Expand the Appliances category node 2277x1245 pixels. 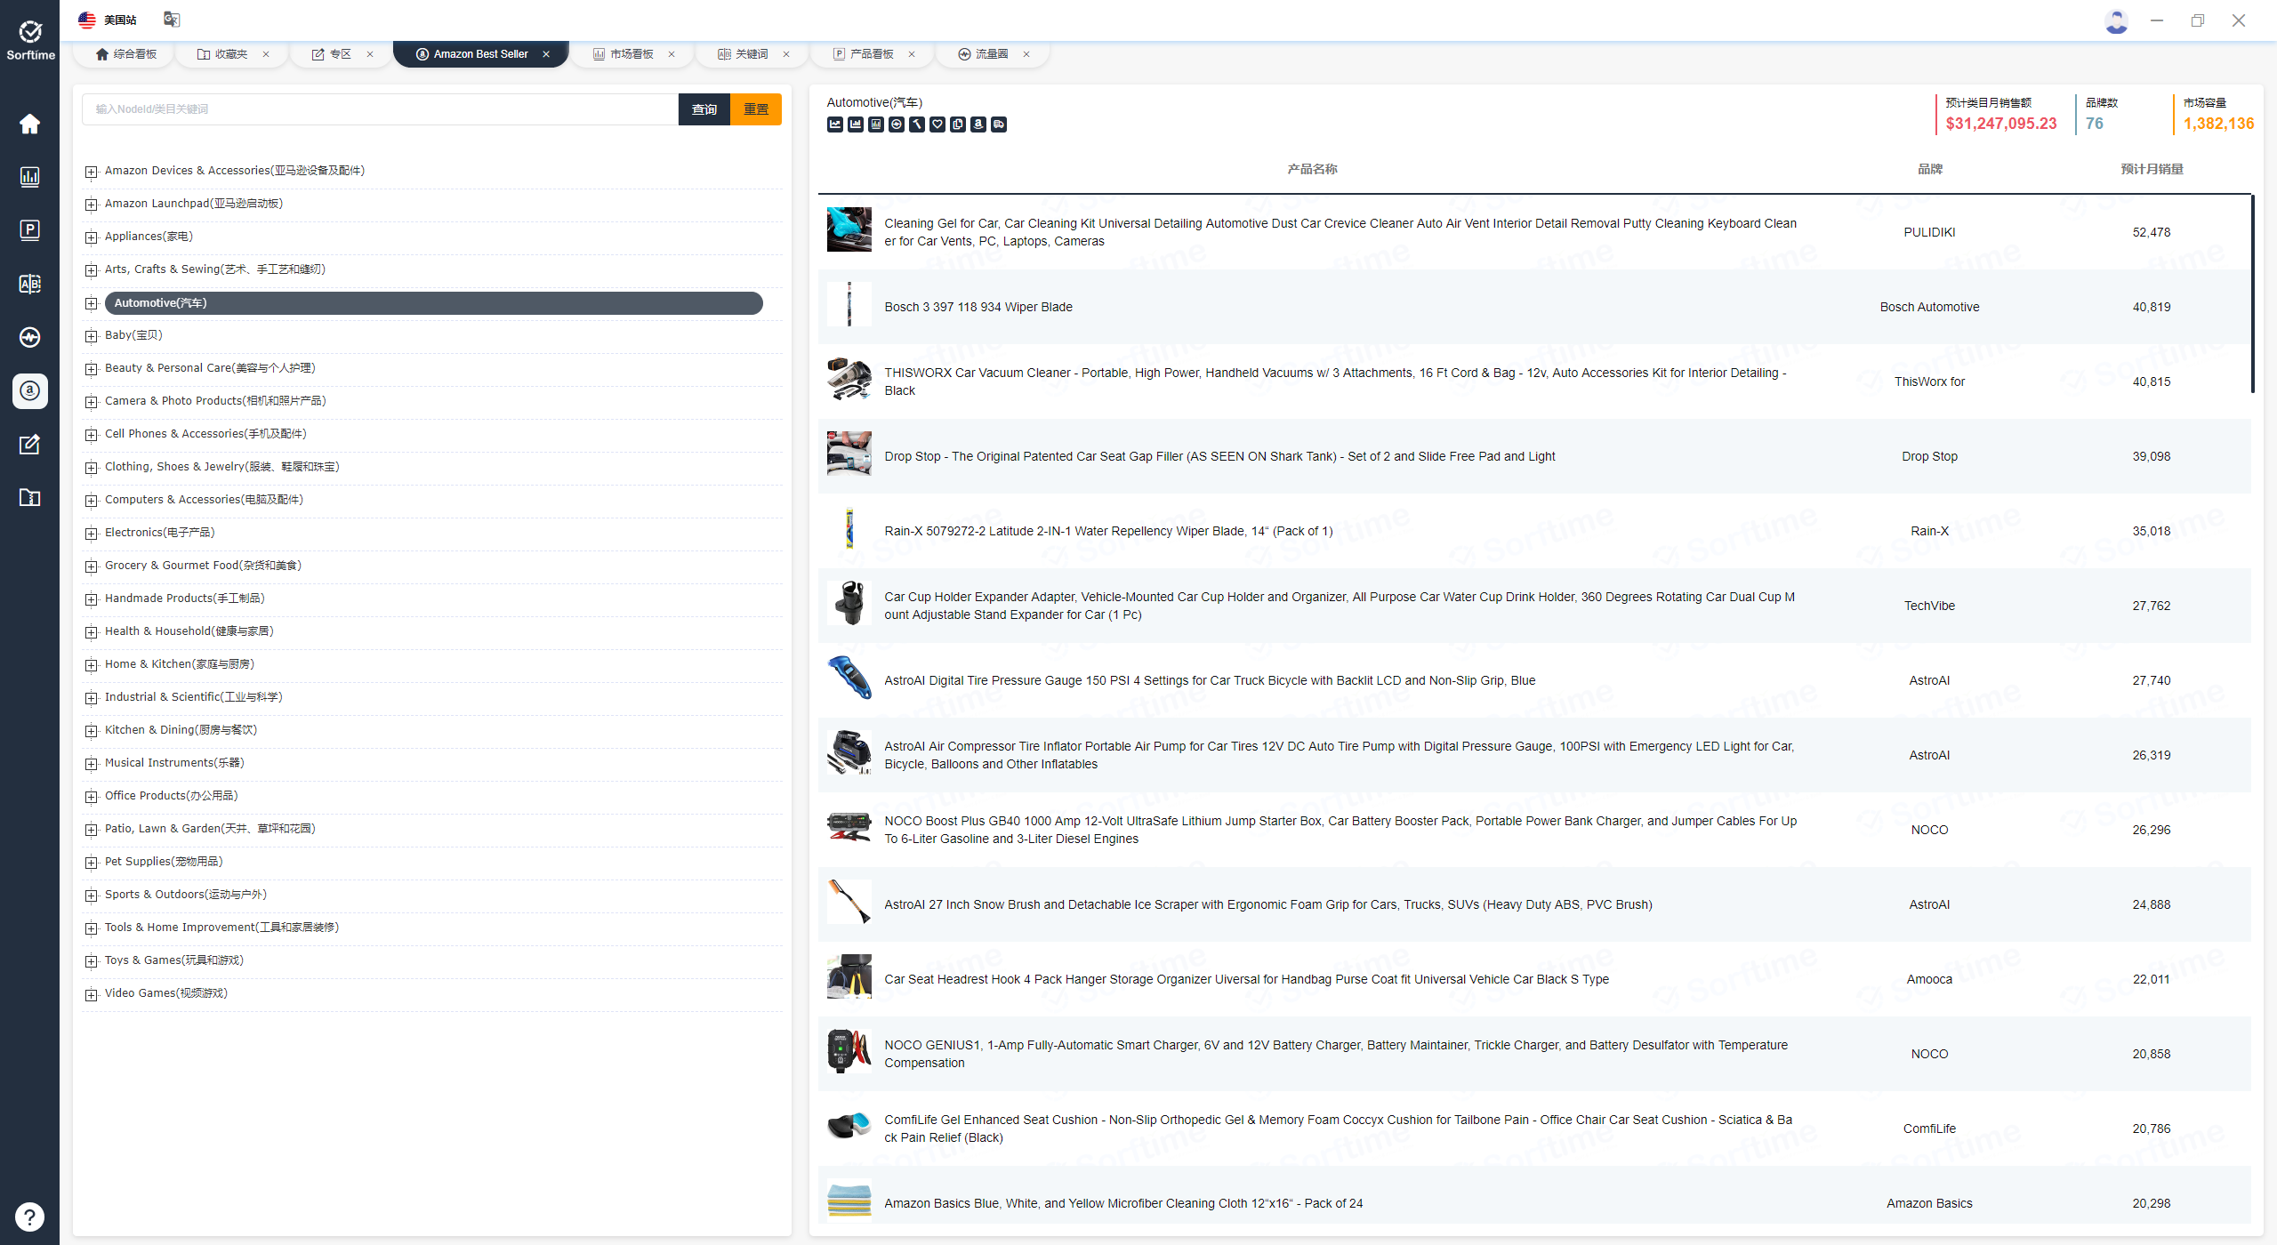pyautogui.click(x=91, y=237)
